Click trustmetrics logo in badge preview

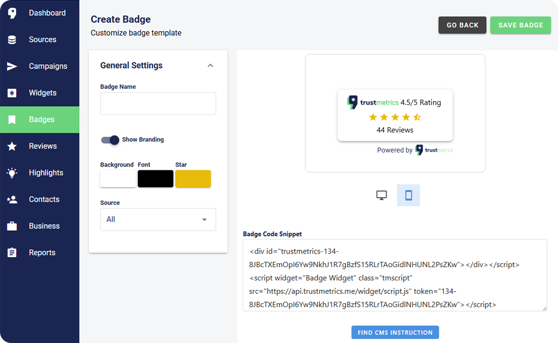tap(373, 102)
